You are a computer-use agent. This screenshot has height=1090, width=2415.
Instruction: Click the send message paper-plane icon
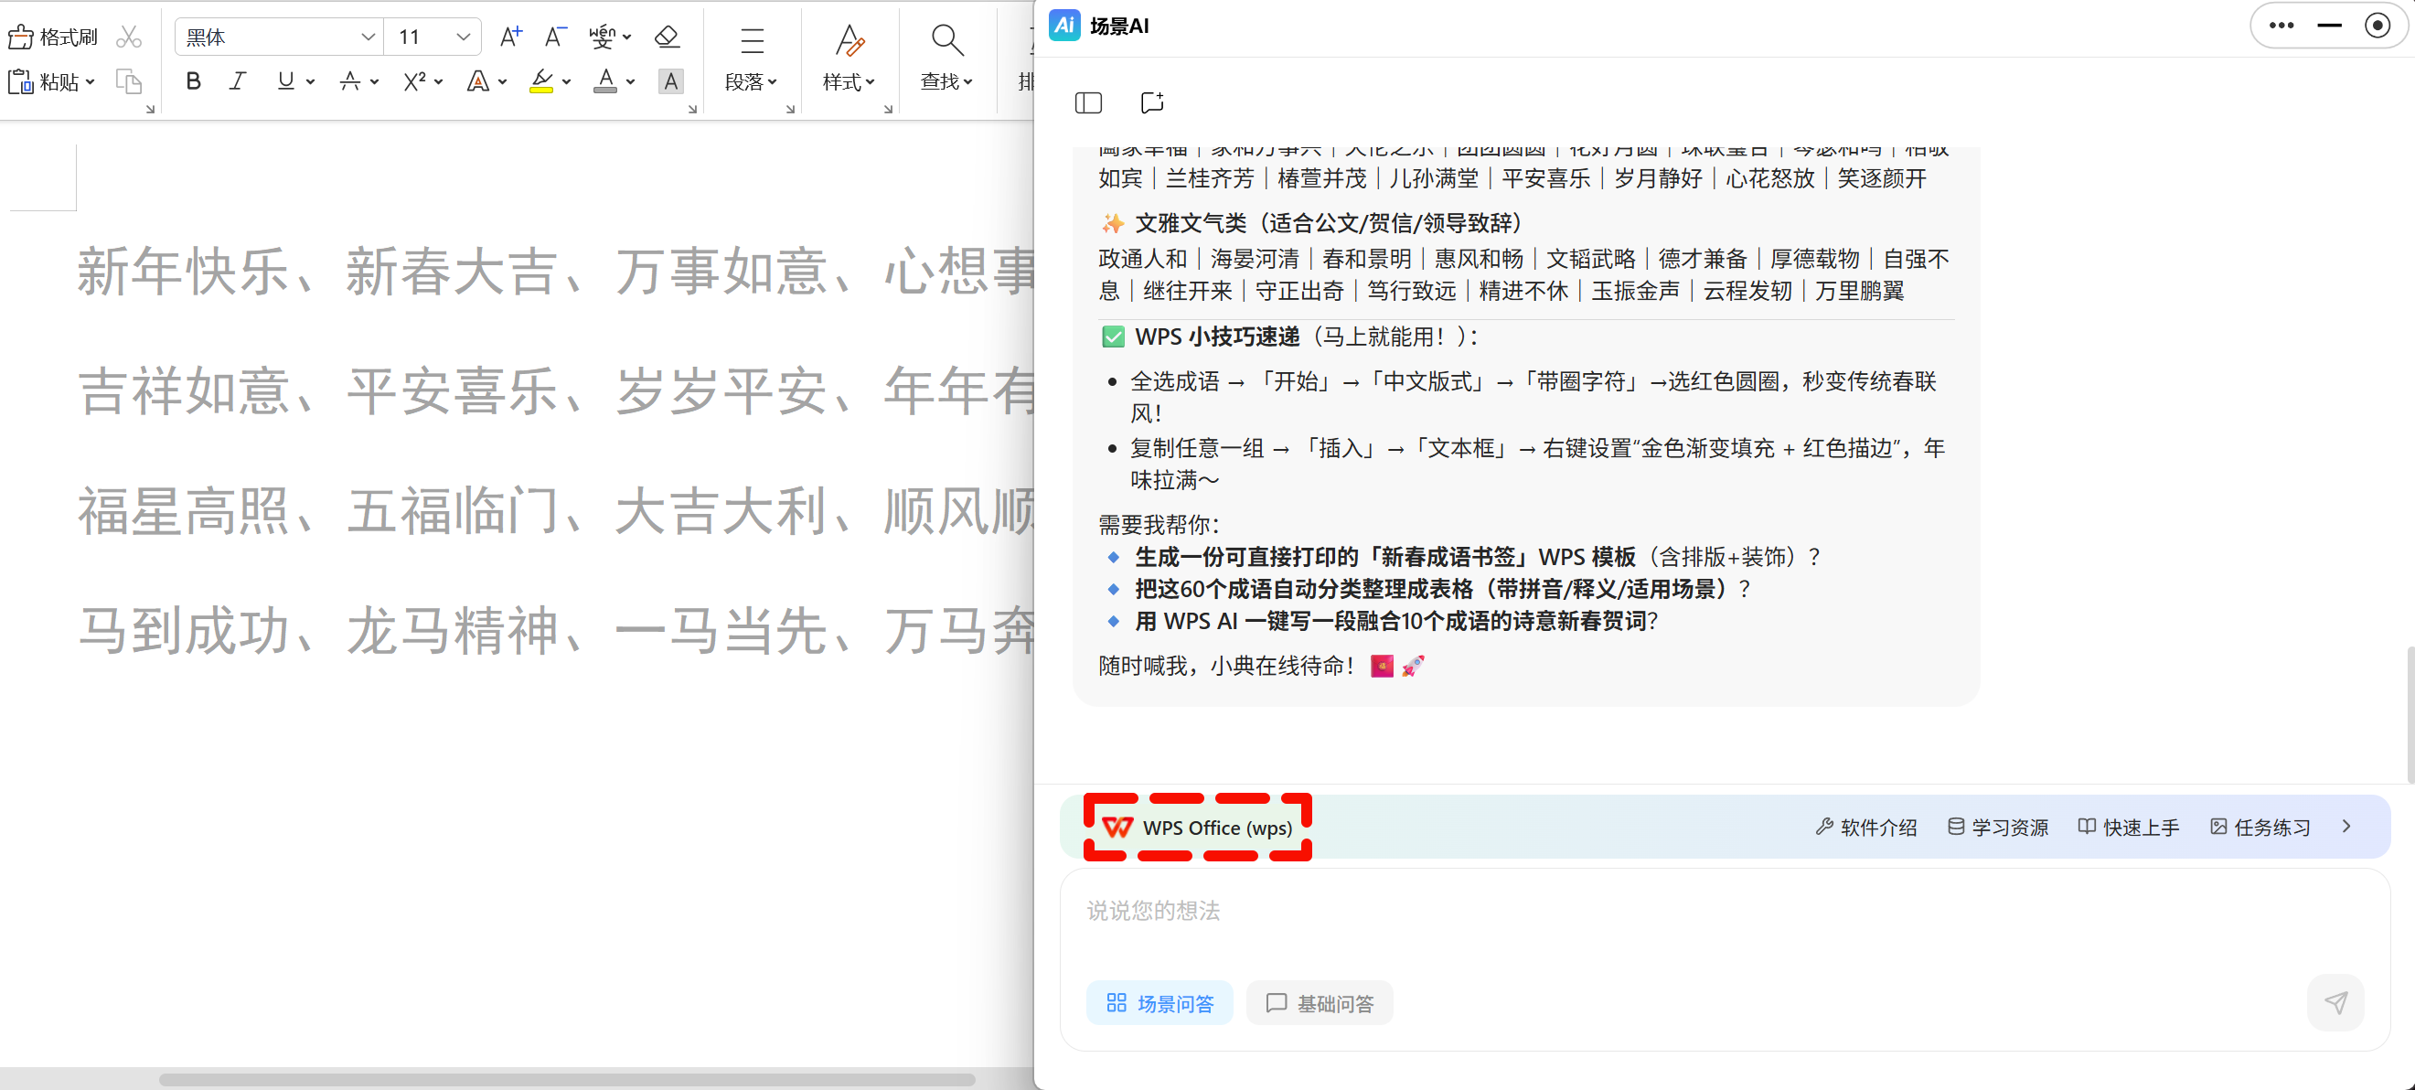tap(2335, 1003)
